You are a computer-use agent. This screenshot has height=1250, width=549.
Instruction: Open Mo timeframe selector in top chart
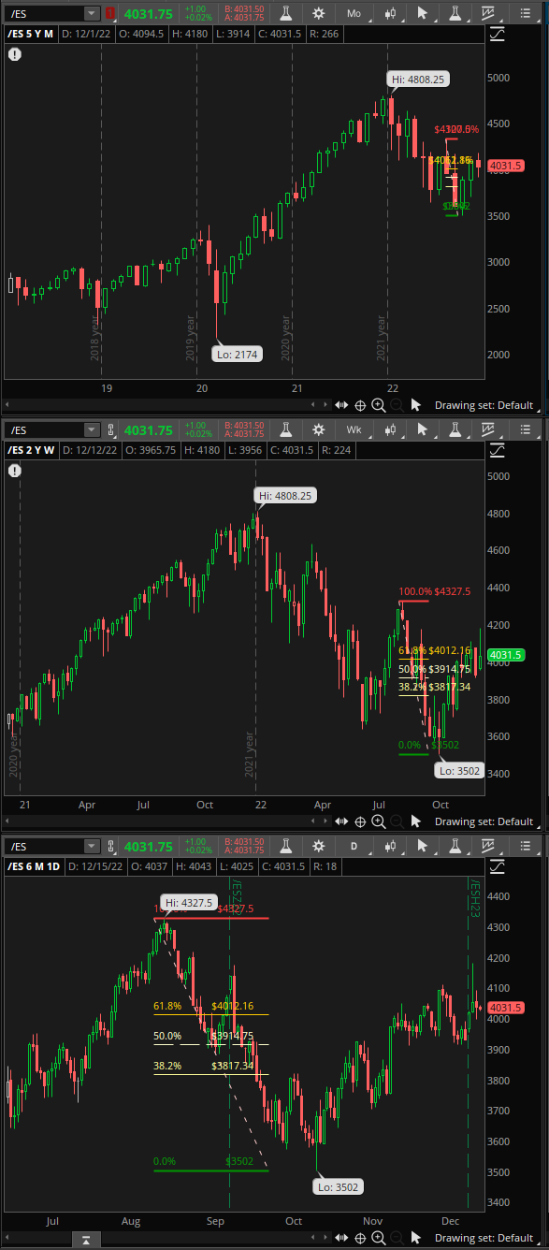click(x=354, y=13)
